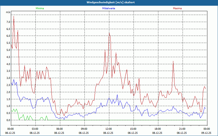Image resolution: width=218 pixels, height=136 pixels.
Task: Click the 15:00 time axis label
Action: pos(133,129)
